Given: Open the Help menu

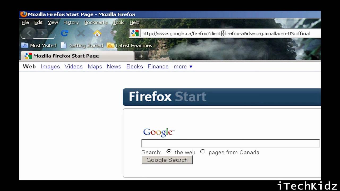Looking at the screenshot, I should click(134, 23).
